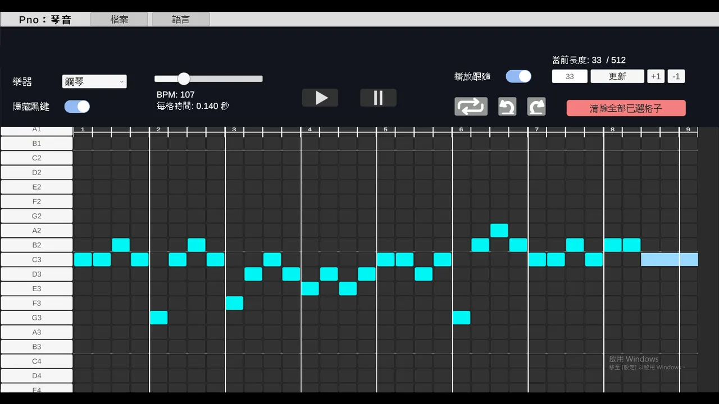Remove the A2 note in measure 6

(499, 230)
